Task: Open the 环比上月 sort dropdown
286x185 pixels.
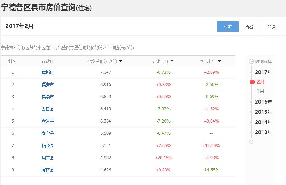Action: click(x=172, y=61)
